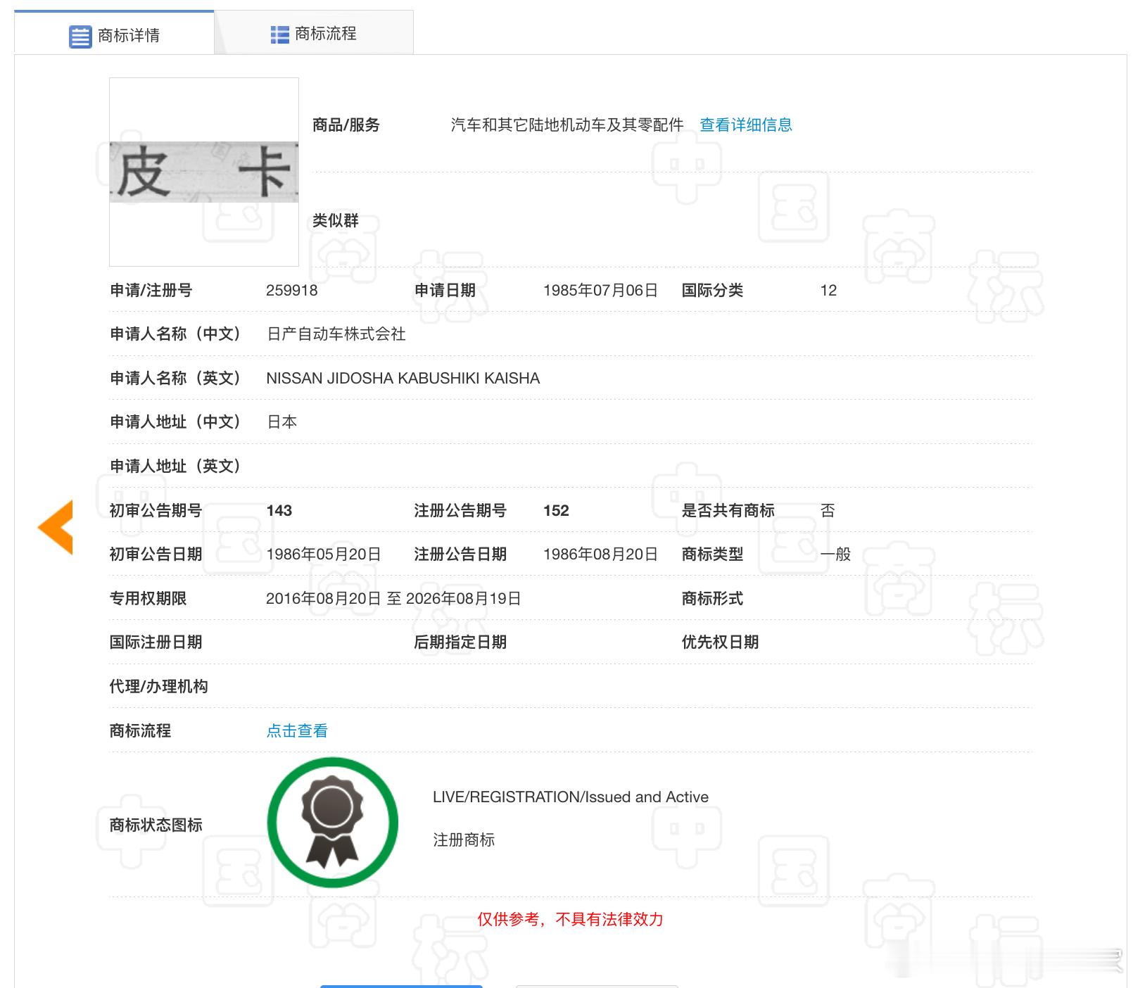
Task: Click the applicant address 日本
Action: pyautogui.click(x=282, y=422)
